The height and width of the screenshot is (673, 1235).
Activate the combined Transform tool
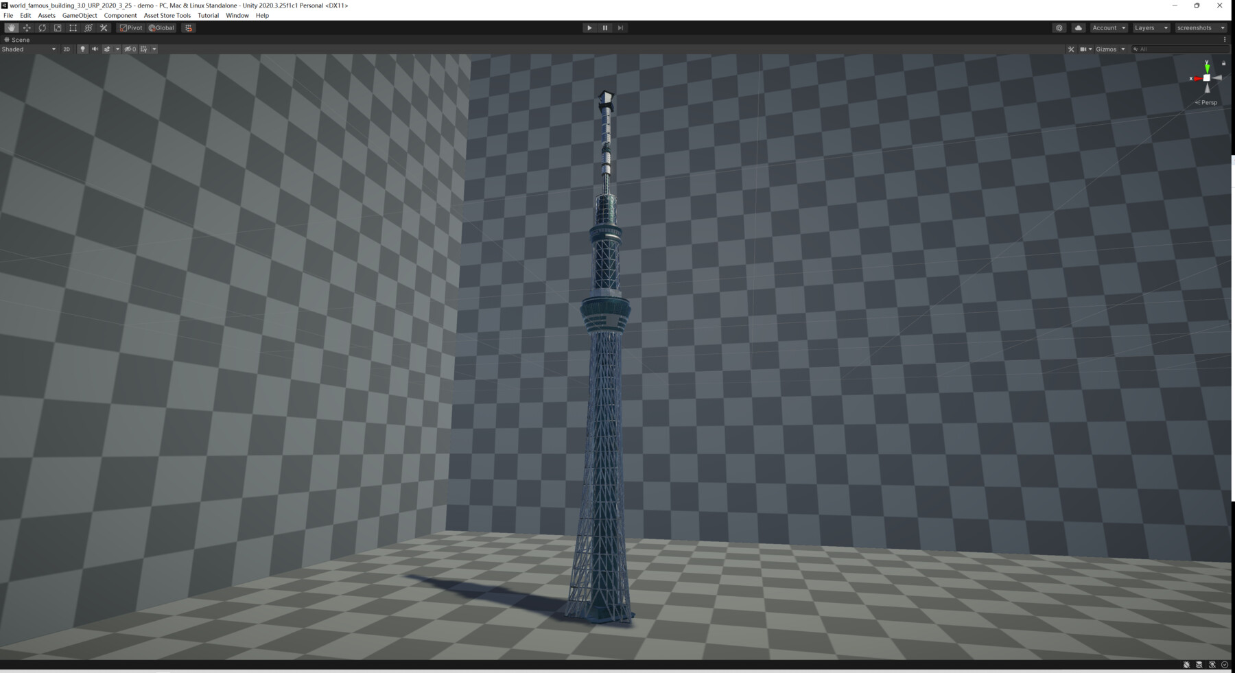click(x=88, y=27)
